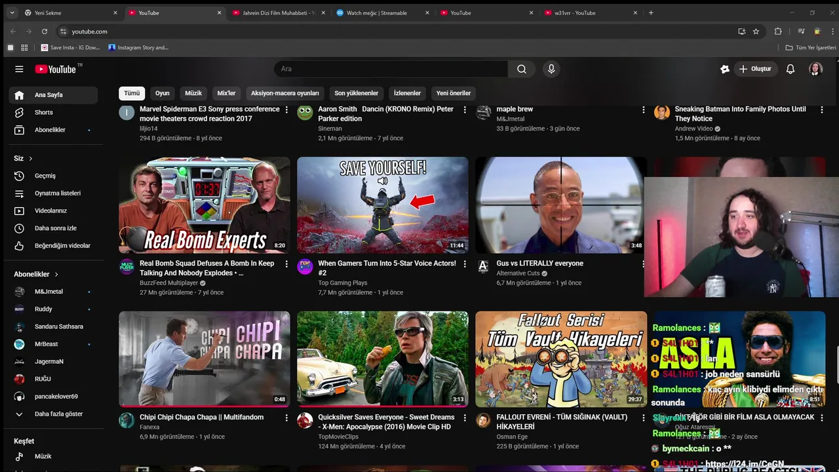Viewport: 839px width, 472px height.
Task: Play the Fallout Serisi Vault thumbnail
Action: (561, 359)
